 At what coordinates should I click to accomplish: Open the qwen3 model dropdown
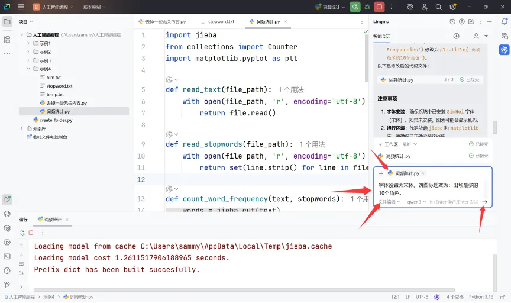point(417,202)
